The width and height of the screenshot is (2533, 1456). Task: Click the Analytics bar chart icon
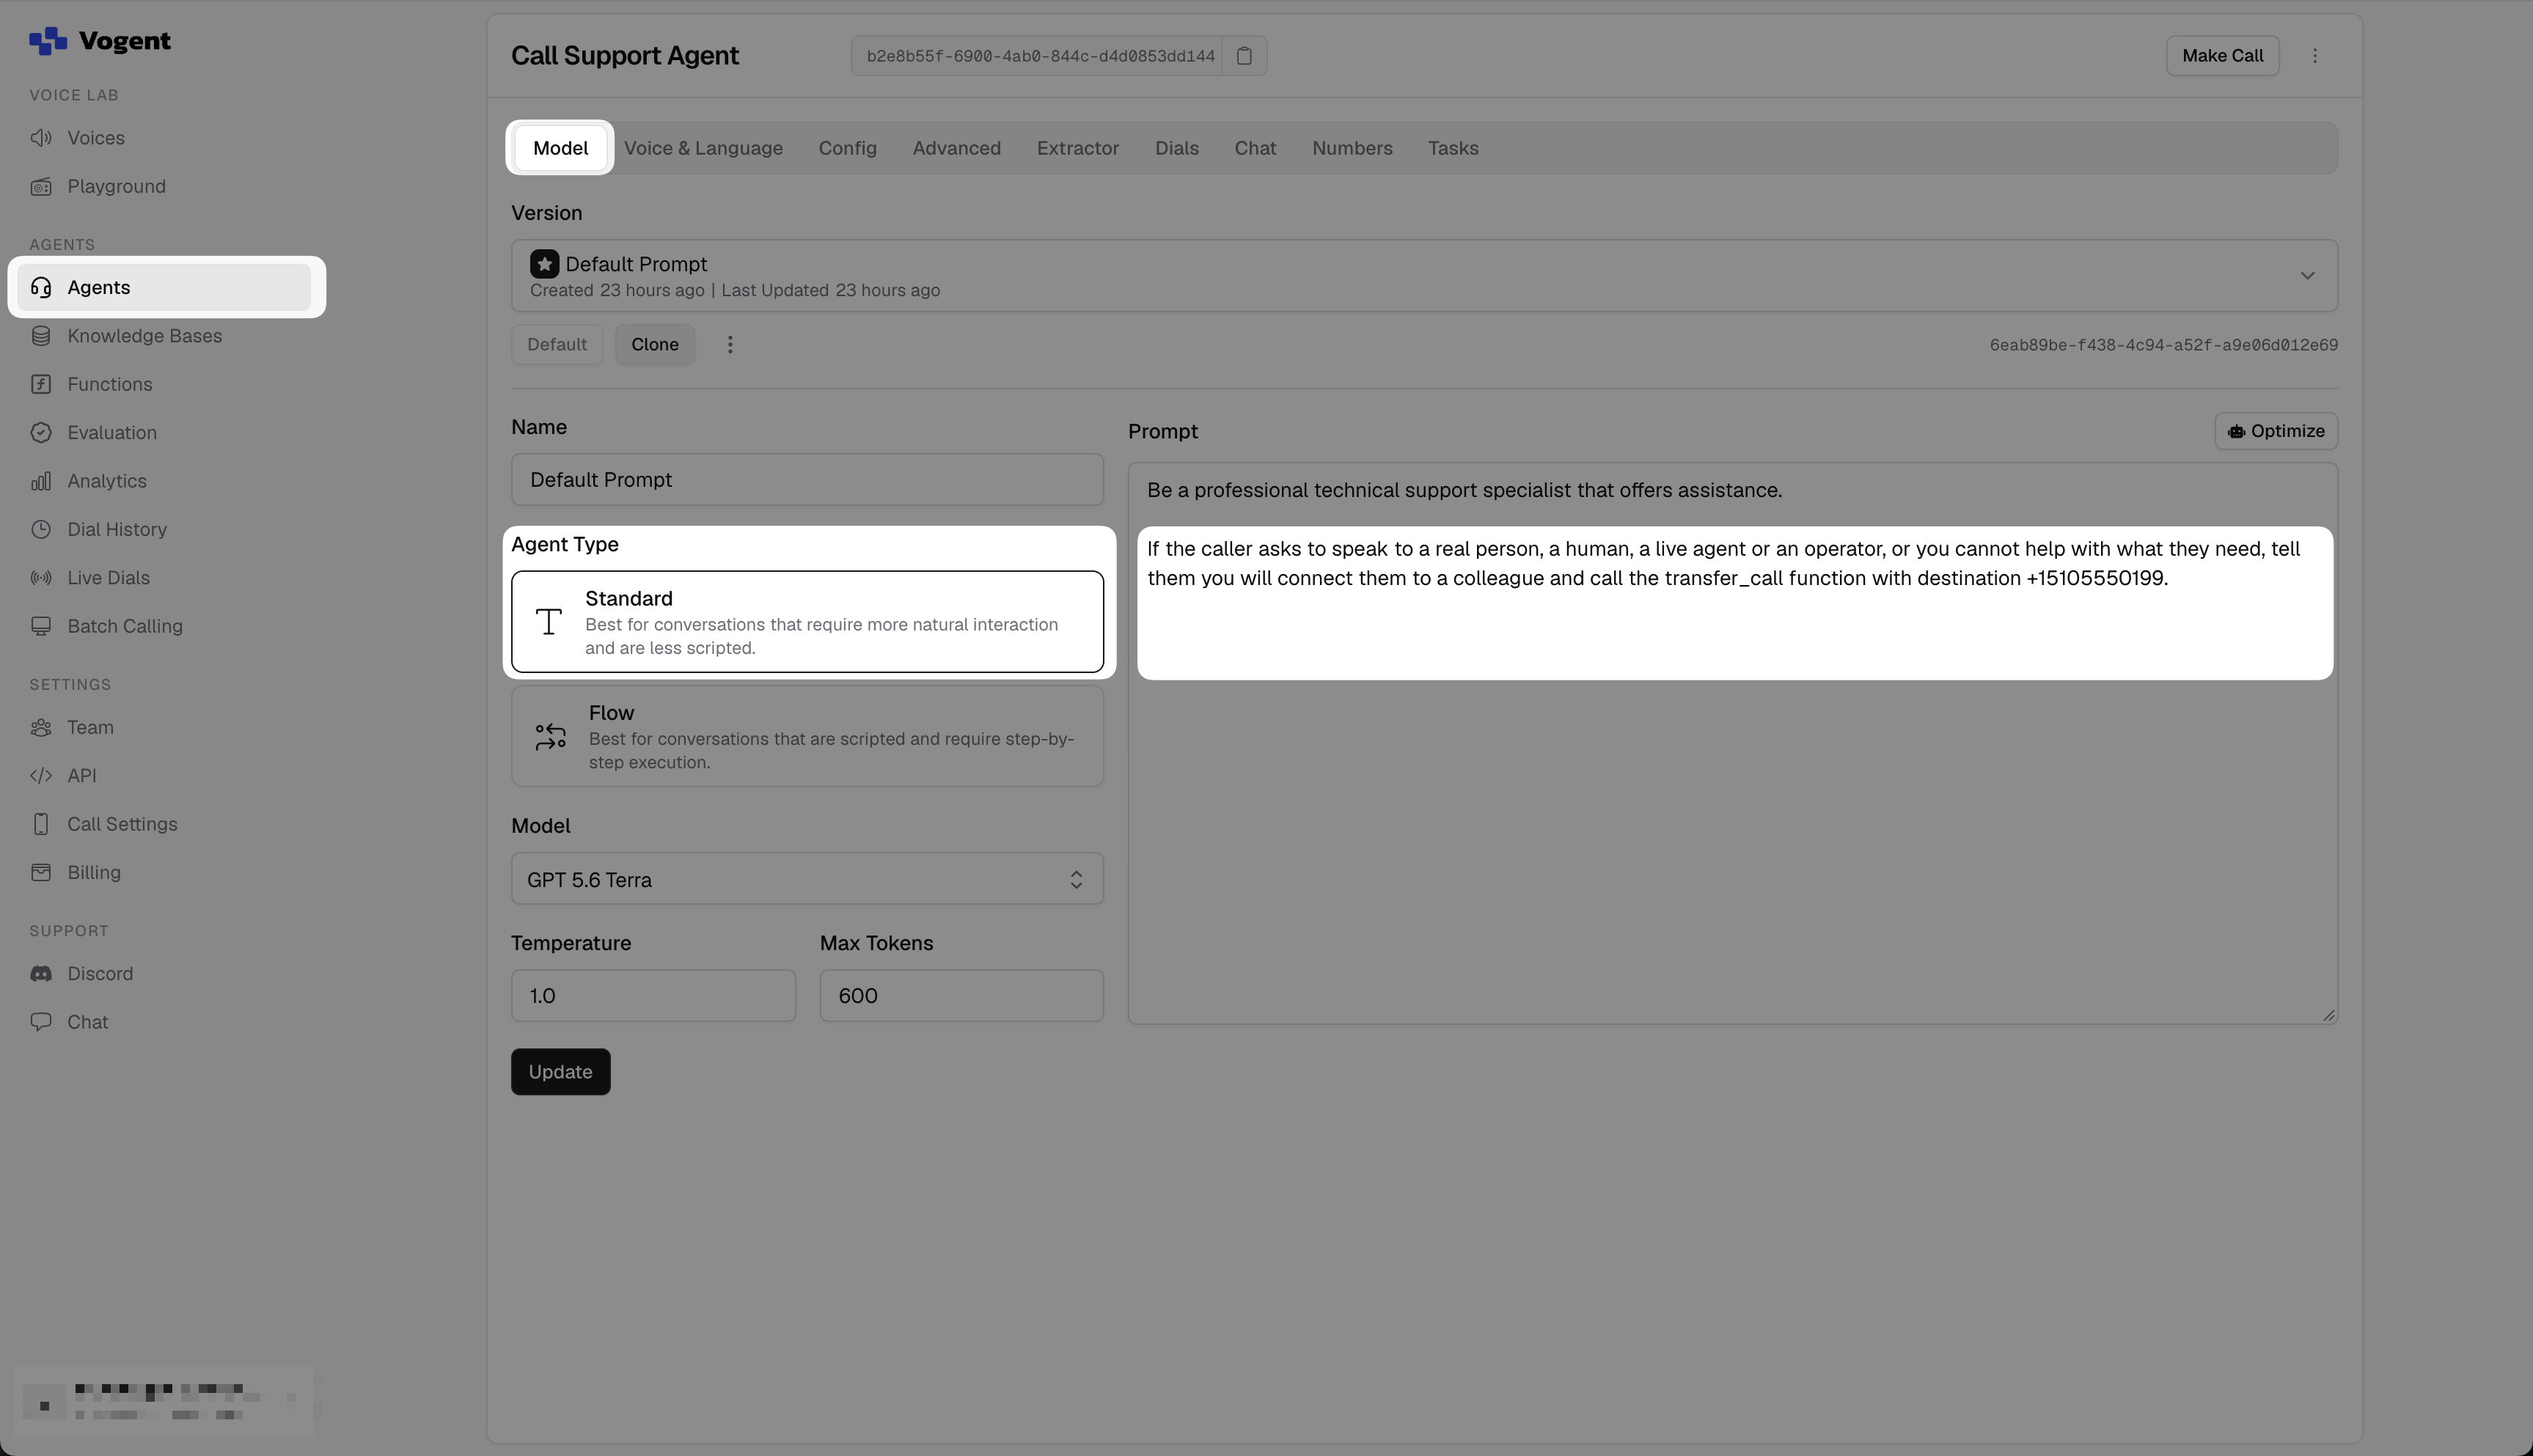(41, 482)
